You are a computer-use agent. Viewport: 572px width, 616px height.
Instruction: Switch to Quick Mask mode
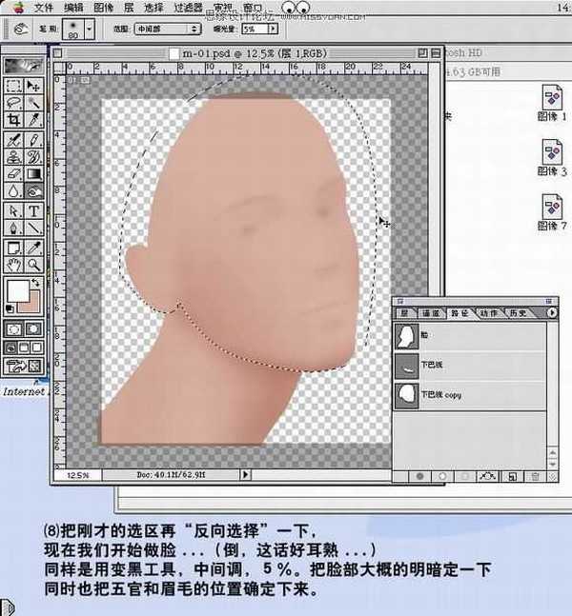click(x=34, y=328)
